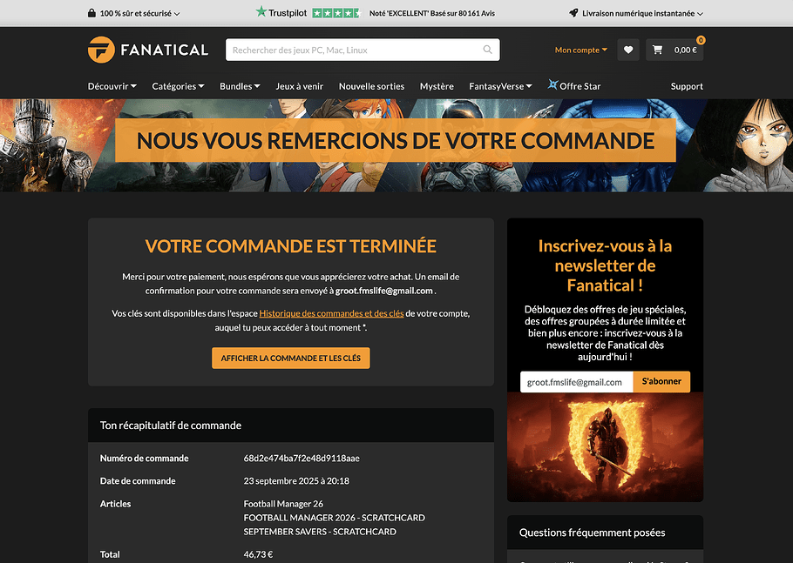Click the search magnifier icon
Screen dimensions: 793x563
pos(487,50)
